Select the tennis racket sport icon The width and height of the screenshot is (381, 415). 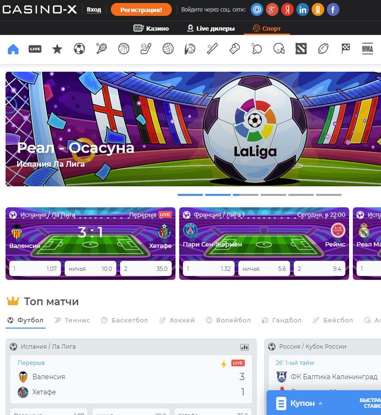point(102,49)
